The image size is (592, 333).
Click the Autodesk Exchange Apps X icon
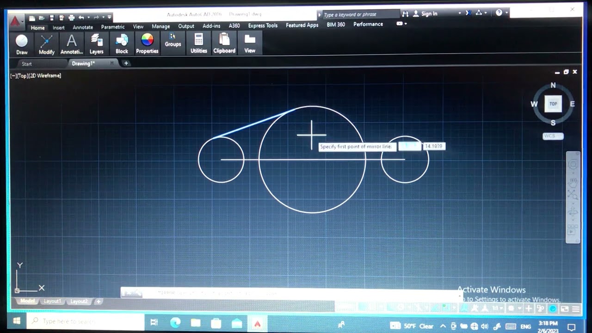[469, 13]
